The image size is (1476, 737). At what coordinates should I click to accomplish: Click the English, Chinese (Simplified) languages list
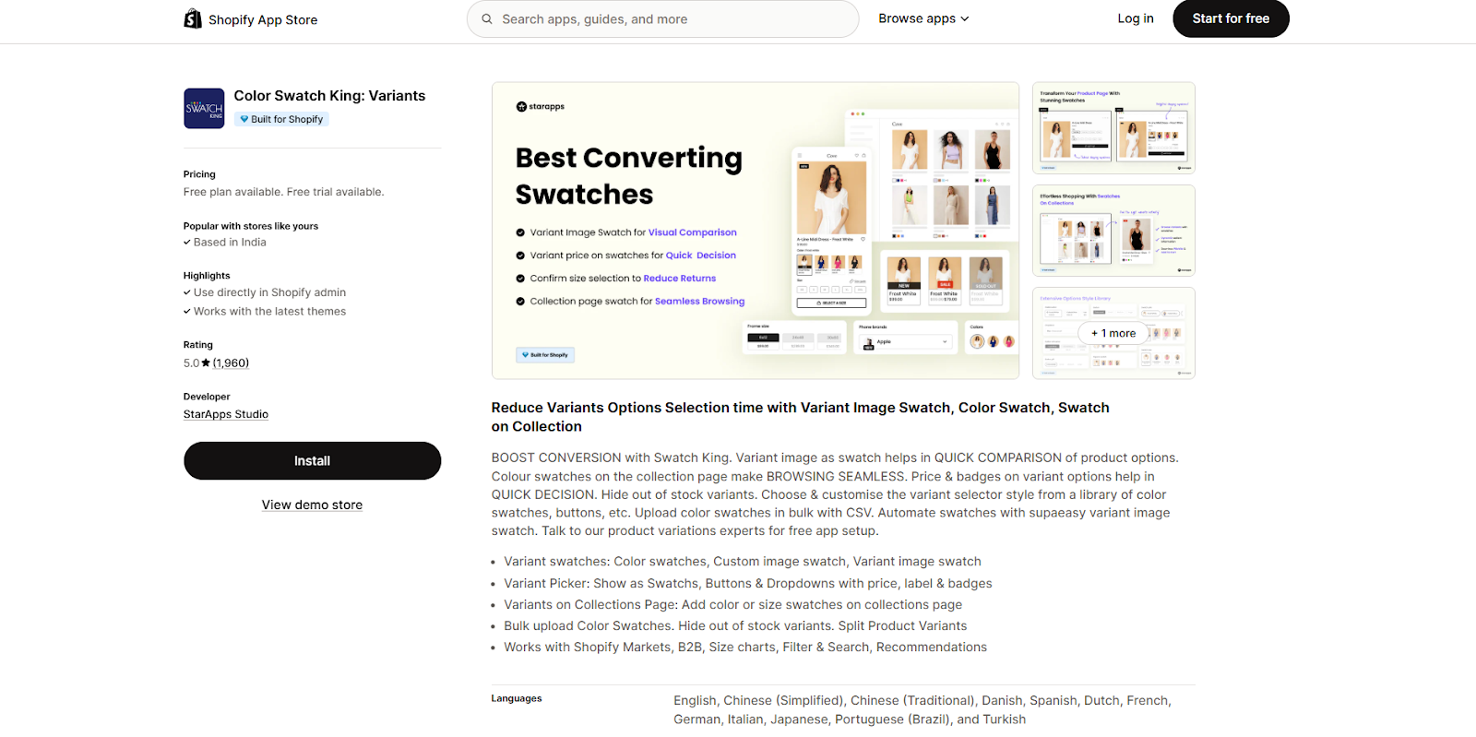pos(922,710)
